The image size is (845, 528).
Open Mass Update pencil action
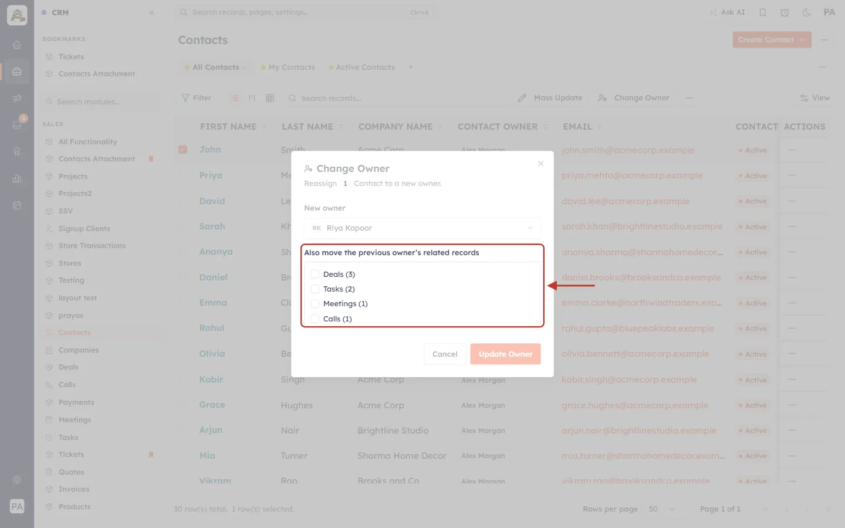550,98
